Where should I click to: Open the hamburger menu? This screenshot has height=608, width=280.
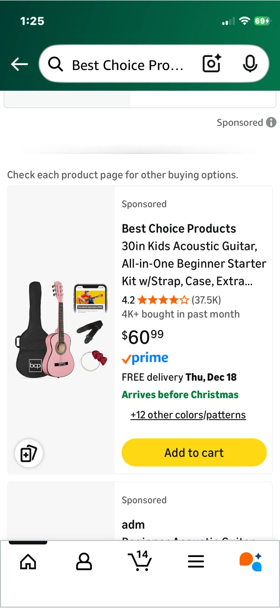tap(196, 562)
